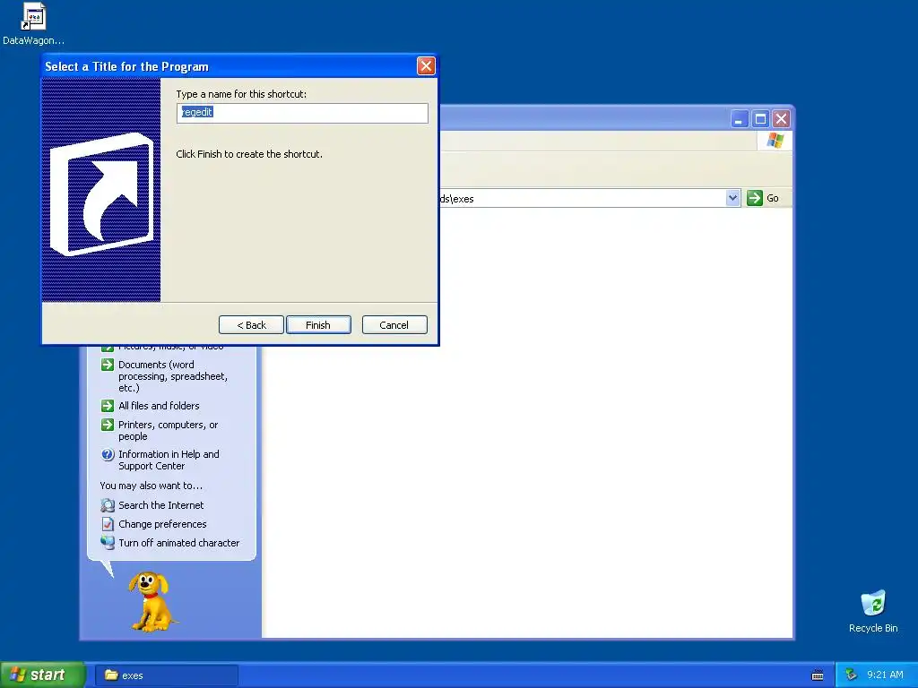Turn off animated character
The width and height of the screenshot is (918, 688).
(178, 543)
